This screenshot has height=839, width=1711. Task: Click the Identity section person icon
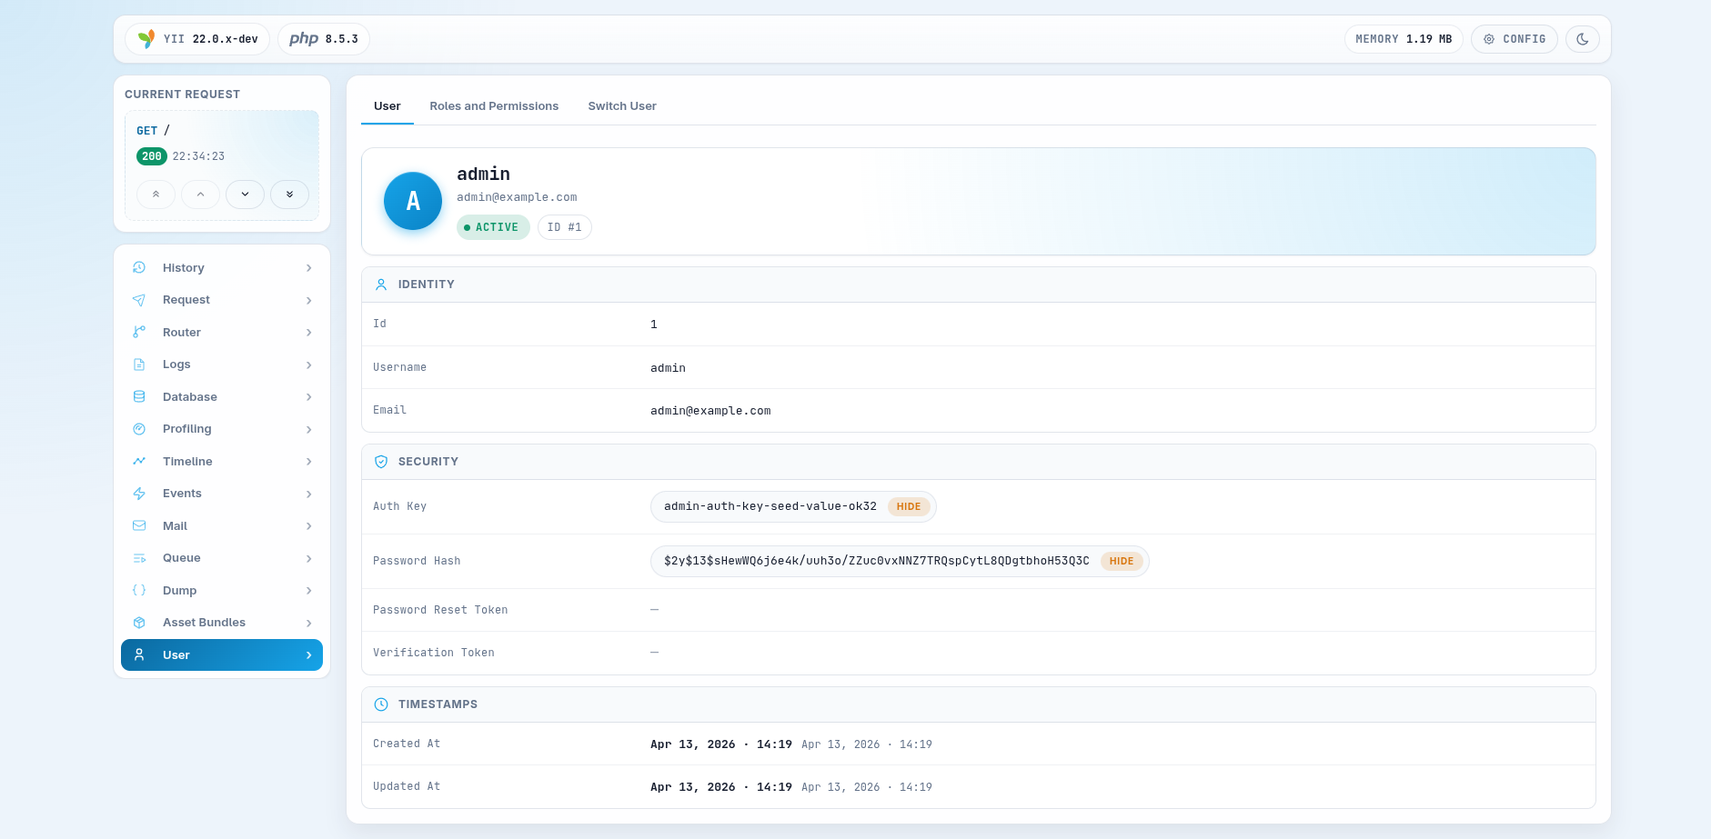(381, 285)
